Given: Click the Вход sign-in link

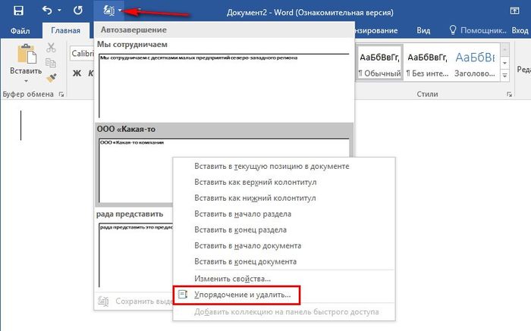Looking at the screenshot, I should [x=520, y=30].
